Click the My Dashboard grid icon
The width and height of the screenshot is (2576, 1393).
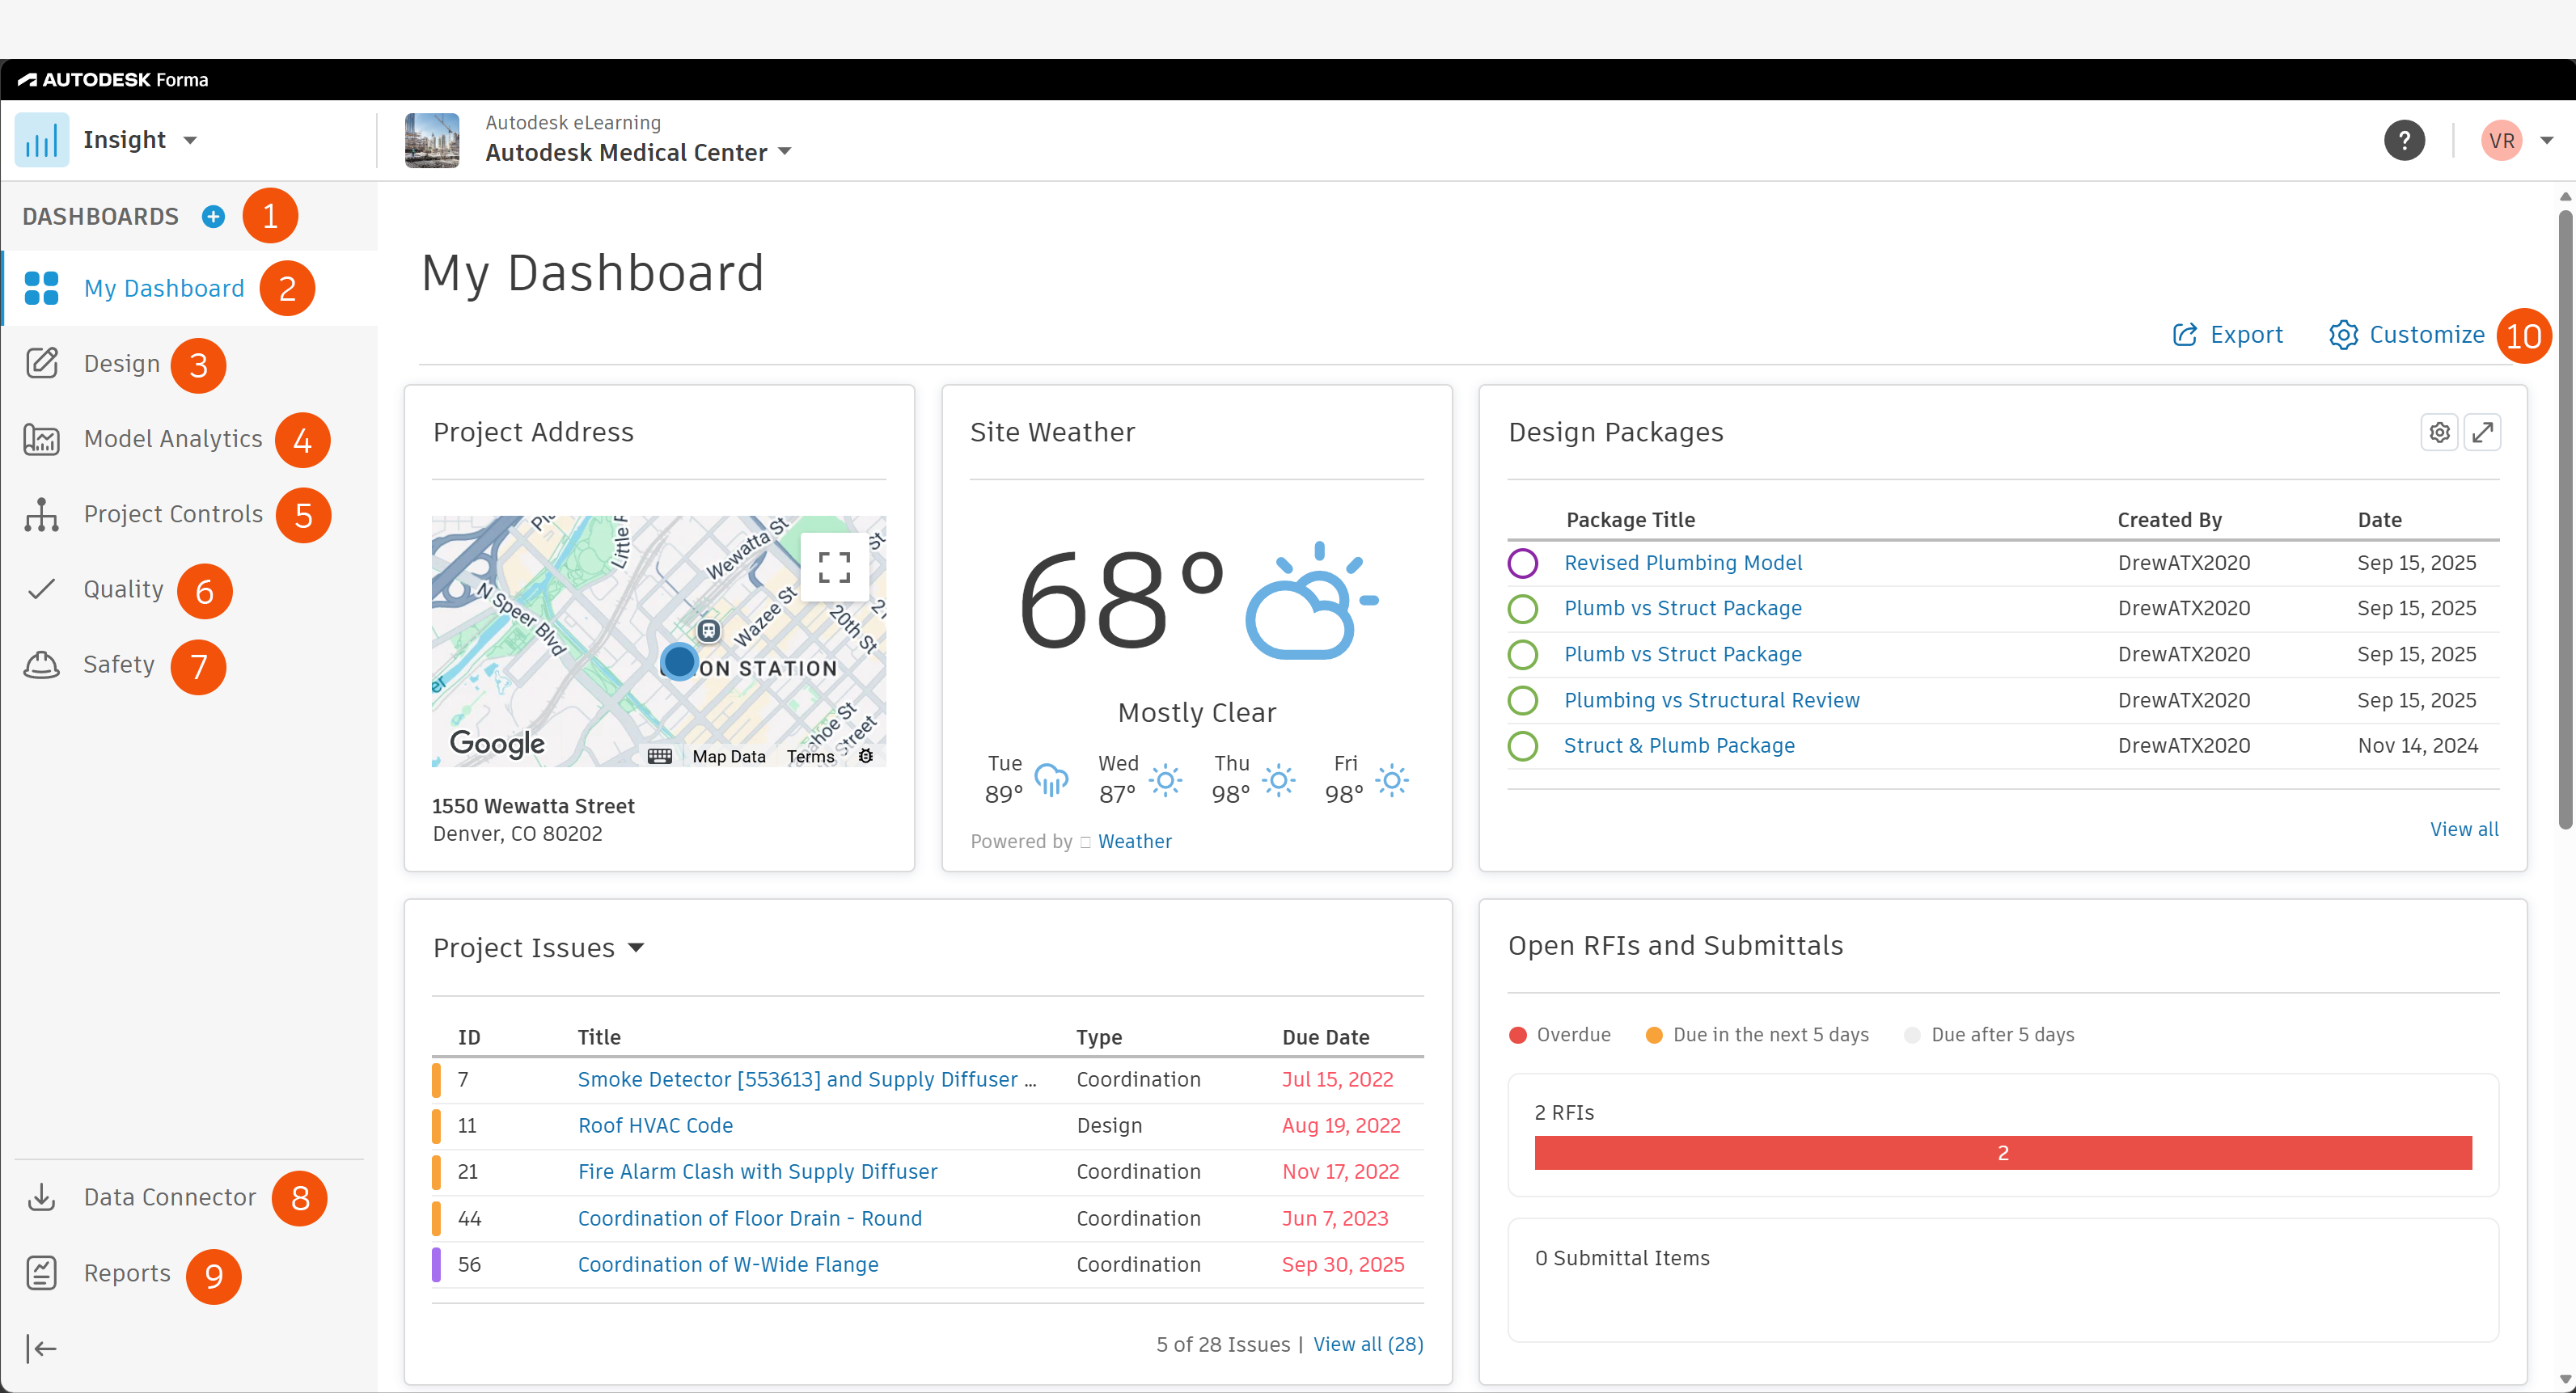(x=42, y=288)
